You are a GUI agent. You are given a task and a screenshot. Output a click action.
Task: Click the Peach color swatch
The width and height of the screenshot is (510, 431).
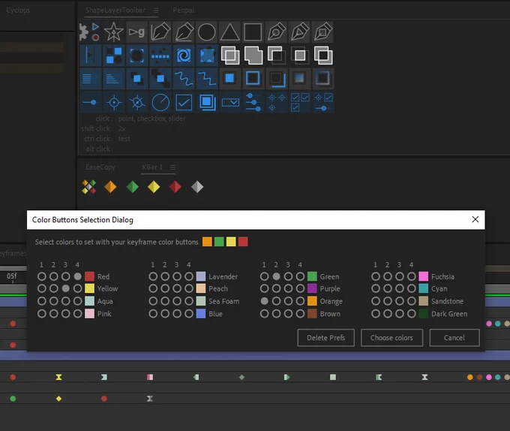(201, 288)
